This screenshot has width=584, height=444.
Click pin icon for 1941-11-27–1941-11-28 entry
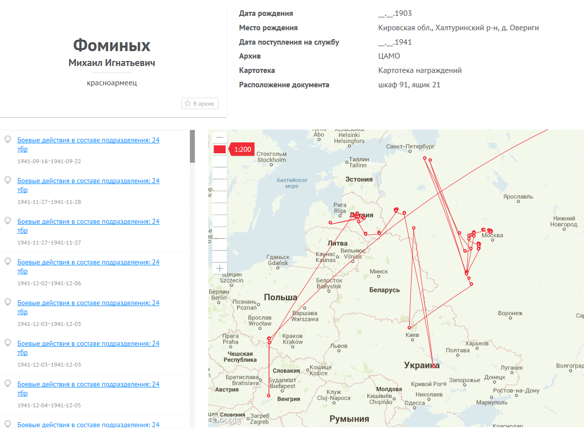[7, 181]
